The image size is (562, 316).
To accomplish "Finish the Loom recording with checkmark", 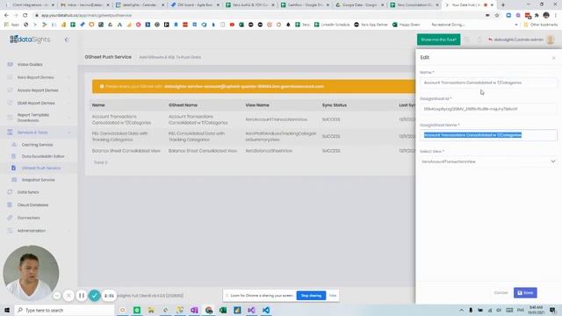I will coord(94,296).
